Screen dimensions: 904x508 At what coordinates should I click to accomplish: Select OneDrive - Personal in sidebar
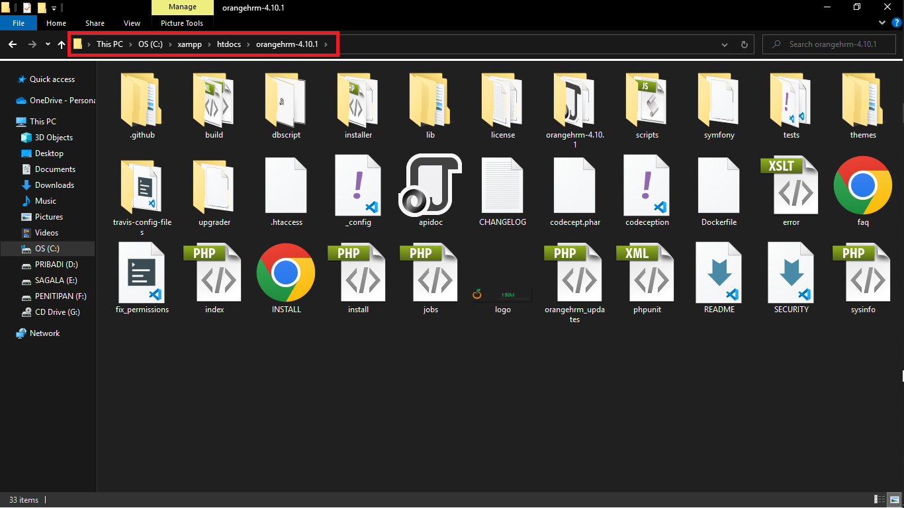tap(56, 101)
